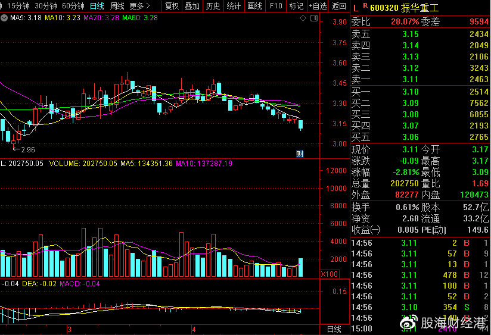Click the MA20: 3.28 indicator label
This screenshot has width=491, height=335.
point(101,18)
